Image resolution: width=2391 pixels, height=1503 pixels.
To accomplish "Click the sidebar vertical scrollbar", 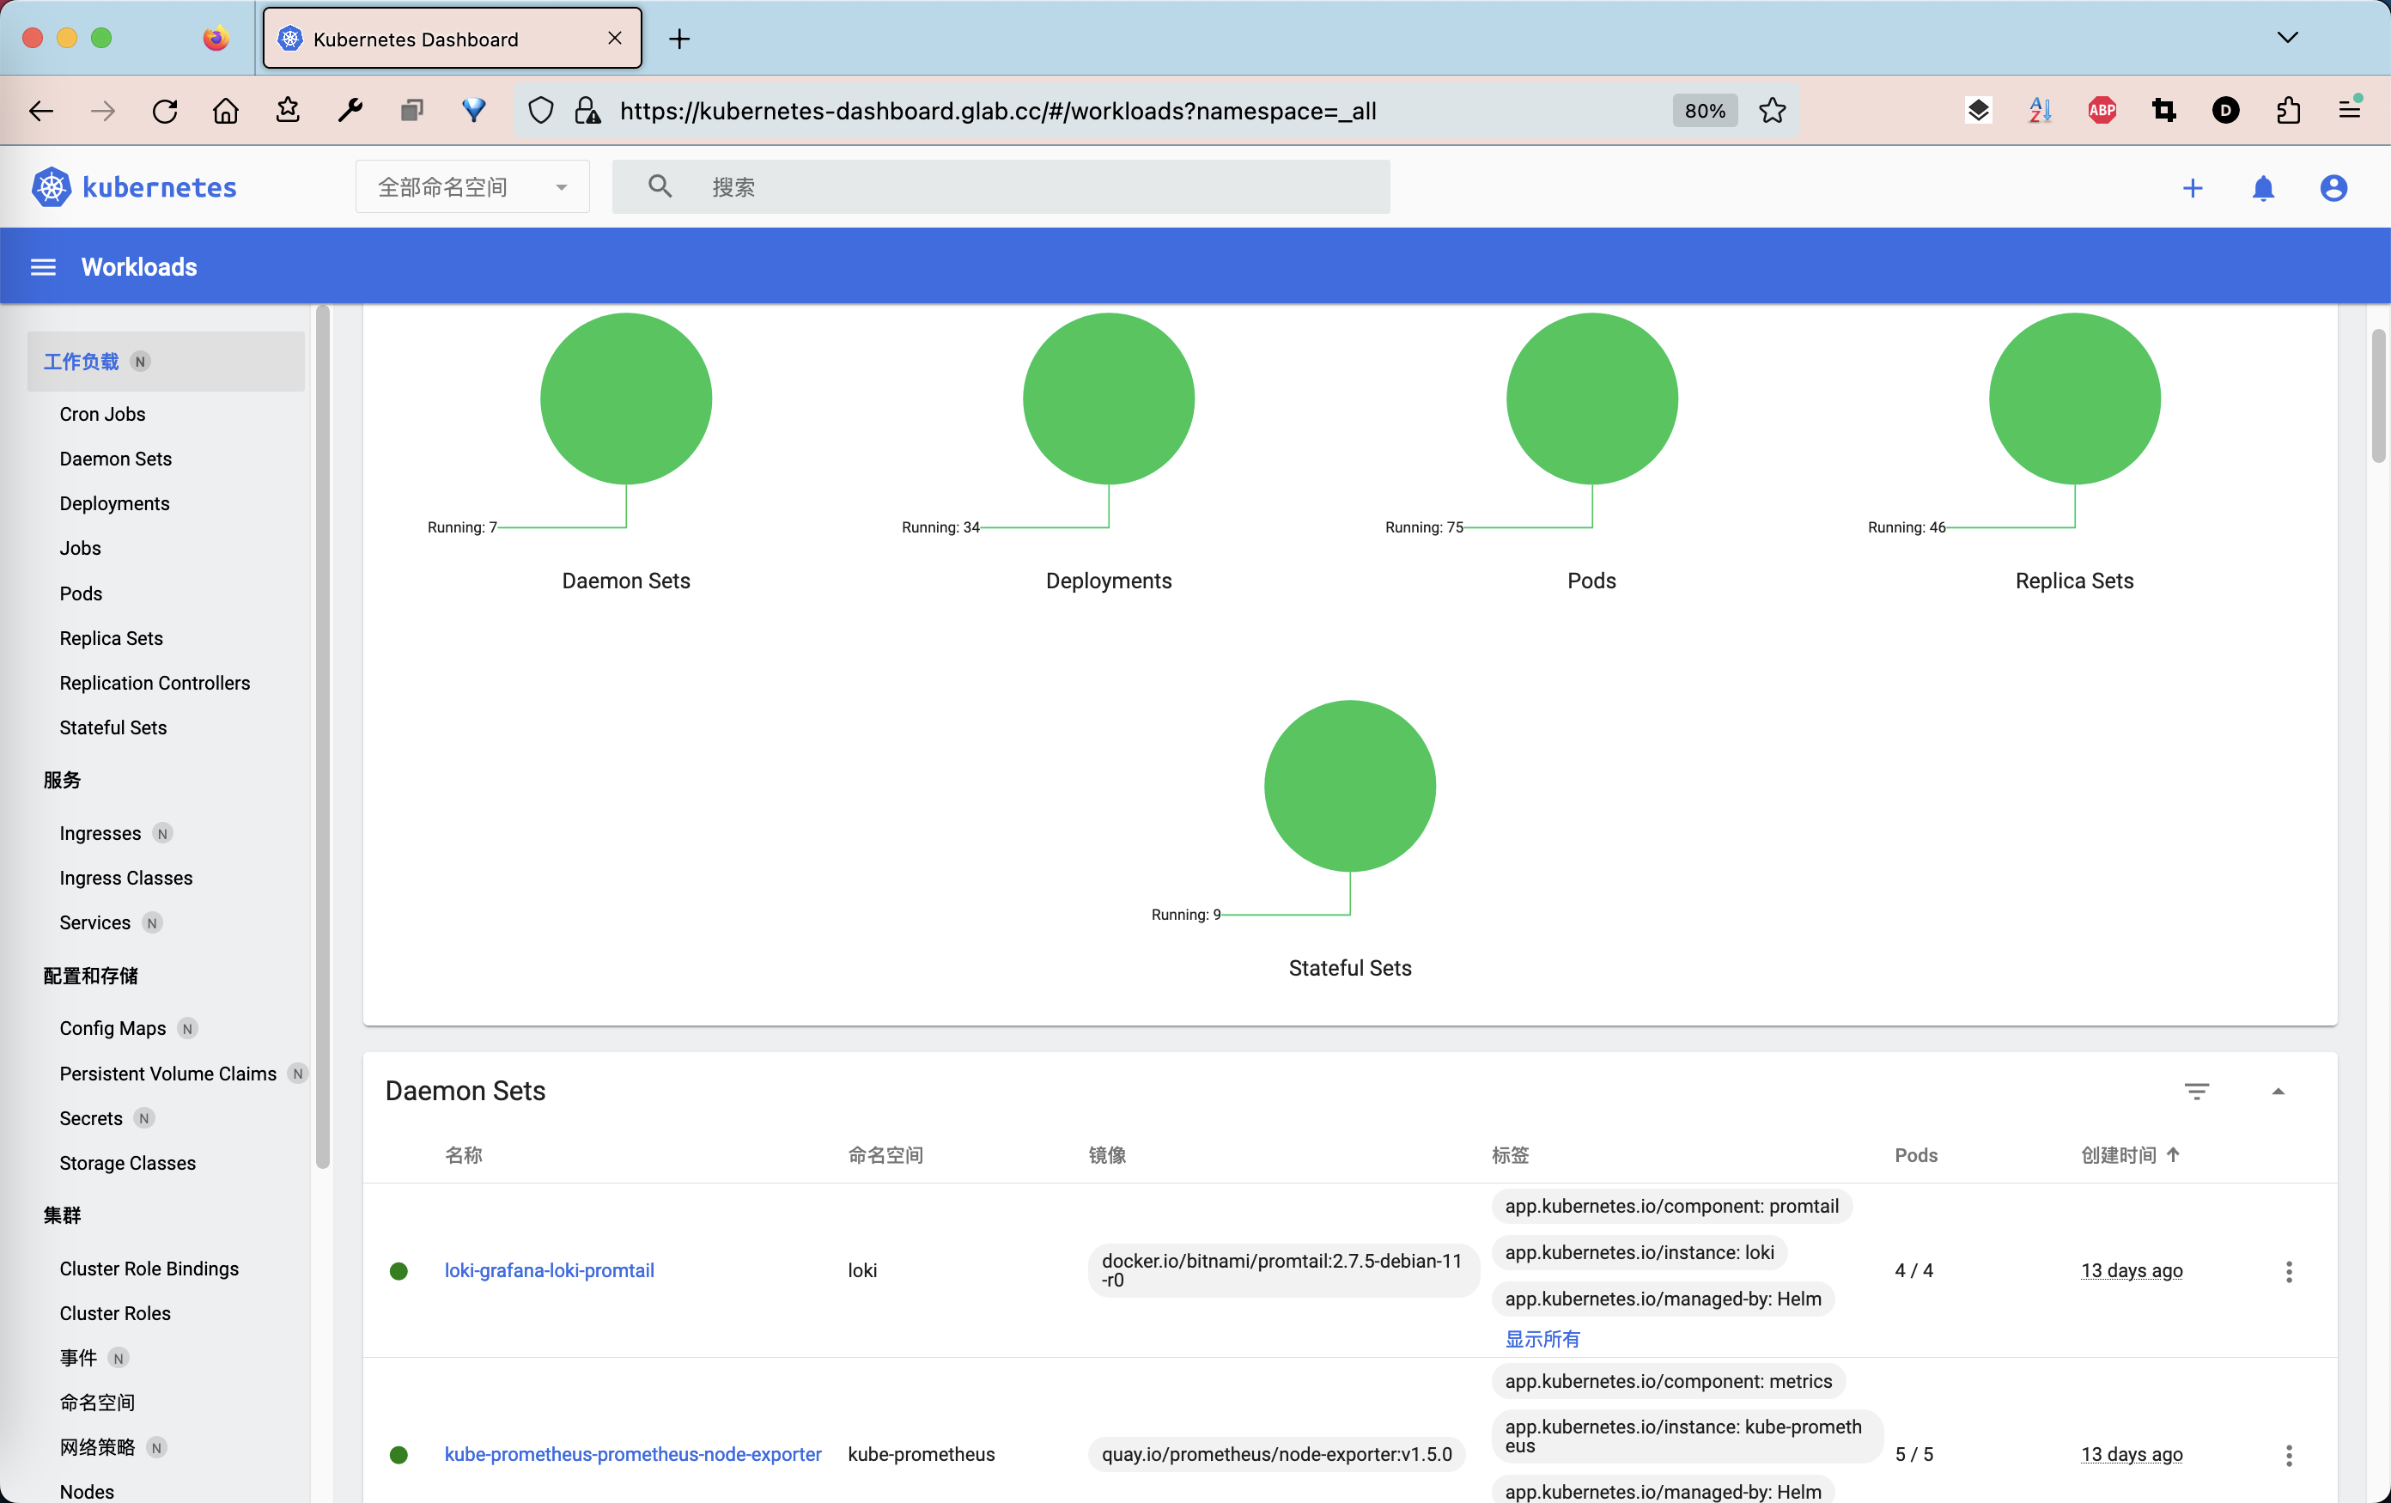I will point(322,737).
